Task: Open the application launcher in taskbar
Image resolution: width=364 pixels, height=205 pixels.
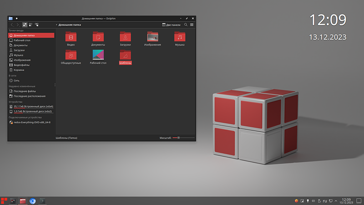Action: pyautogui.click(x=4, y=200)
